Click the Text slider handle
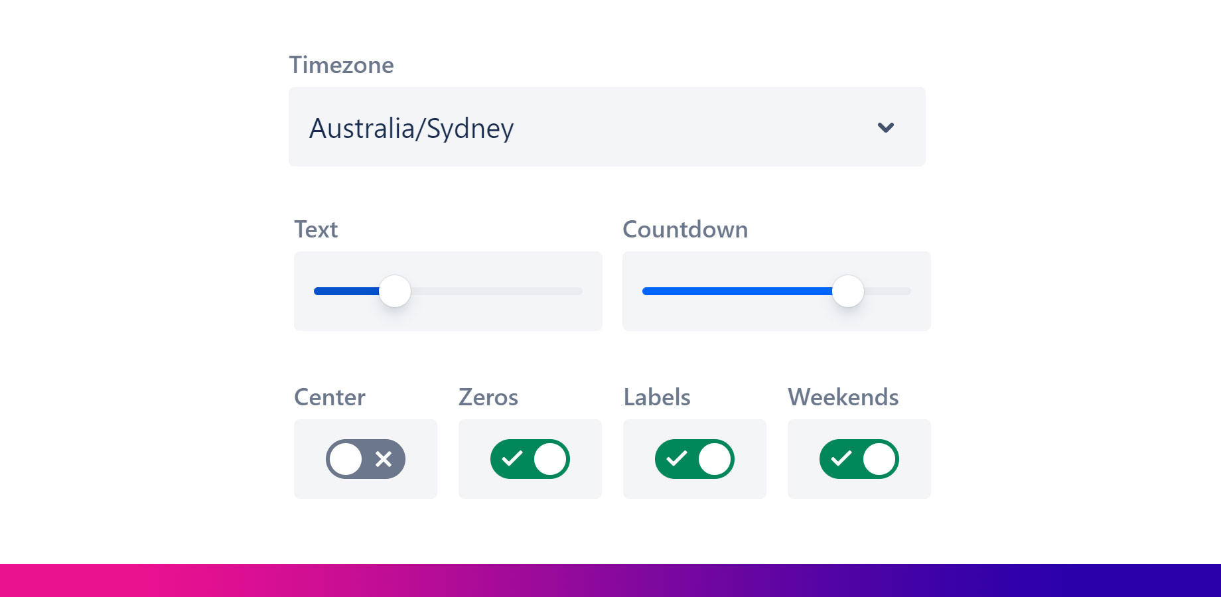The image size is (1221, 597). [395, 291]
